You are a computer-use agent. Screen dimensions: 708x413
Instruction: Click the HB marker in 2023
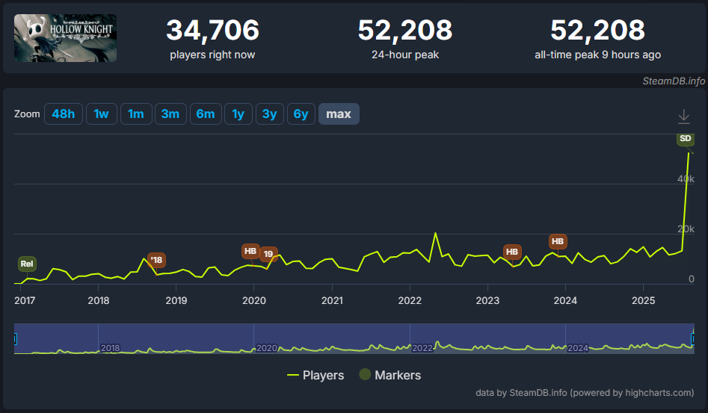tap(512, 252)
